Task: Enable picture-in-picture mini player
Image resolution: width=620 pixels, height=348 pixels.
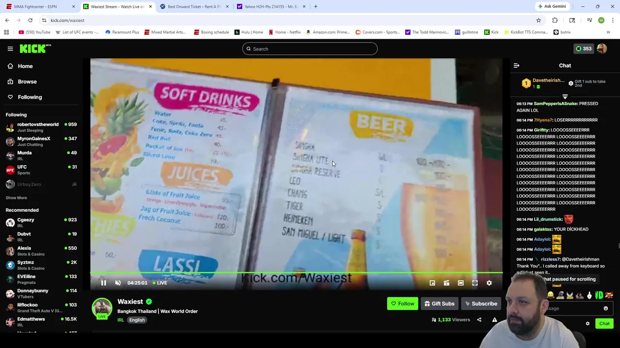Action: tap(432, 283)
